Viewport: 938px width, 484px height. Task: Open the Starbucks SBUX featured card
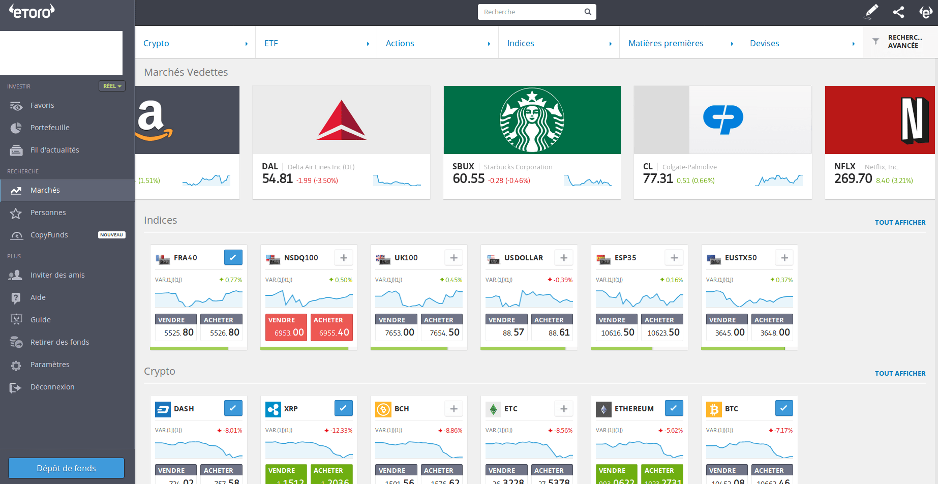[x=532, y=142]
